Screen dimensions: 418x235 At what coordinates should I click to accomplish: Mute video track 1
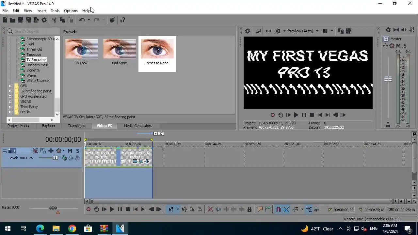[x=70, y=151]
